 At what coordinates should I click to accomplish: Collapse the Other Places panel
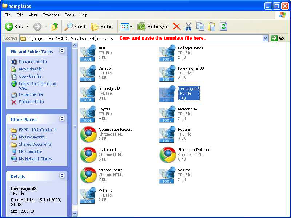pyautogui.click(x=62, y=119)
